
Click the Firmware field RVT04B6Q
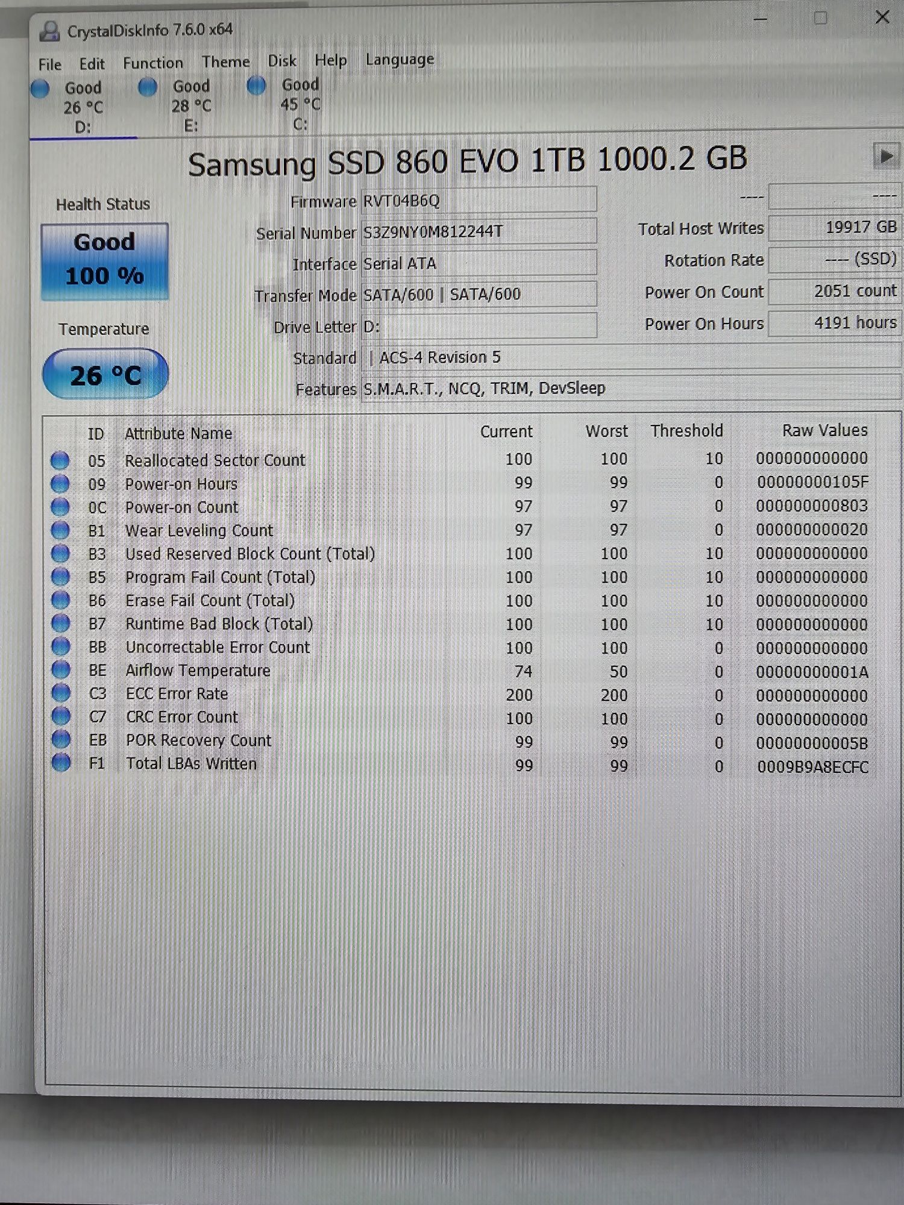pyautogui.click(x=479, y=200)
